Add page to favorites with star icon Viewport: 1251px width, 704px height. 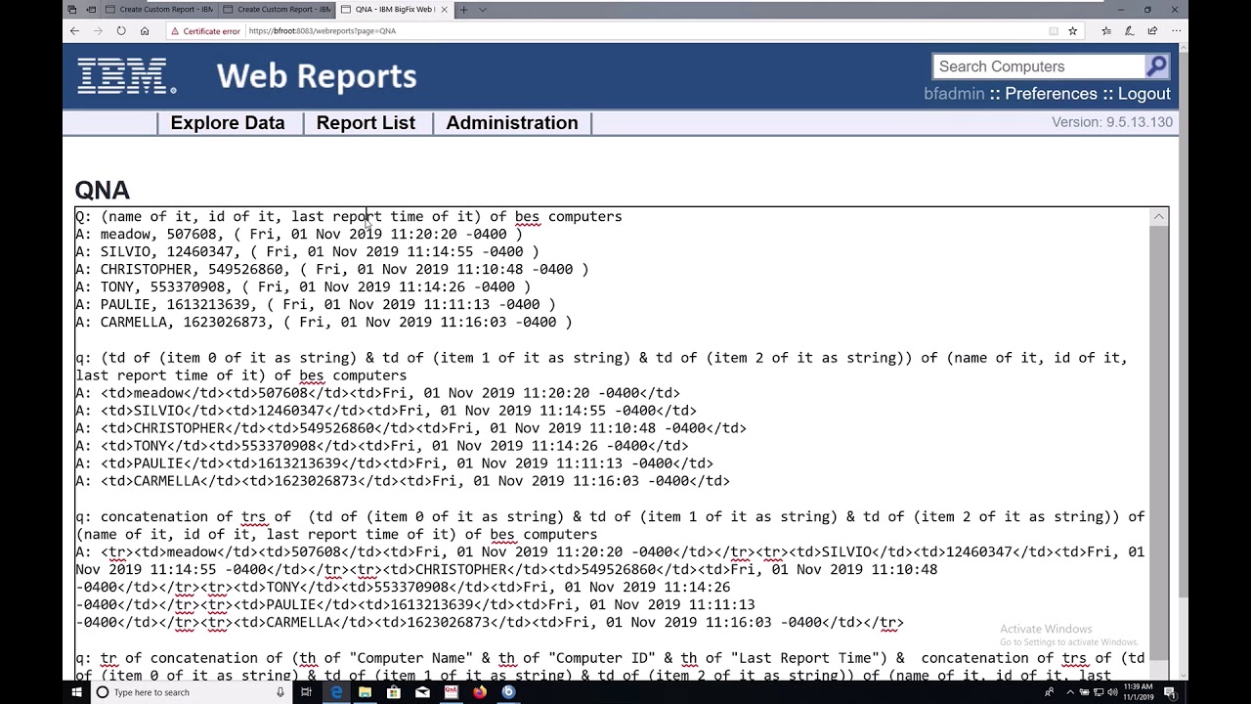click(1072, 30)
